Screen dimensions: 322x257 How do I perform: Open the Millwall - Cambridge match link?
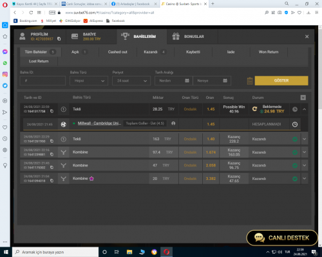(x=99, y=123)
